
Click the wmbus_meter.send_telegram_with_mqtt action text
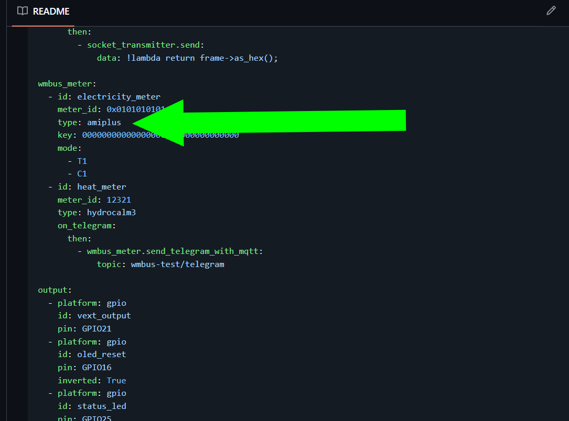point(175,251)
